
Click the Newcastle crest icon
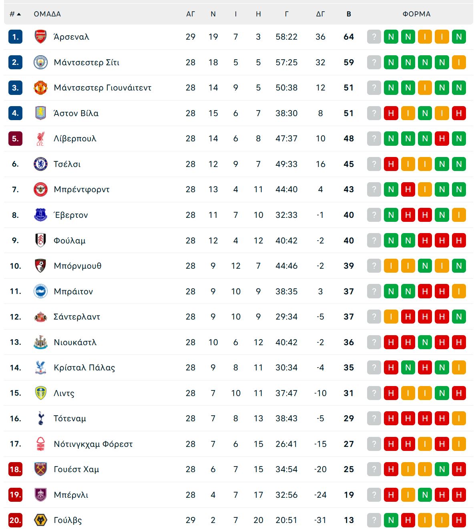coord(40,342)
